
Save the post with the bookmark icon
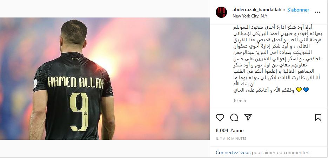coord(318,117)
